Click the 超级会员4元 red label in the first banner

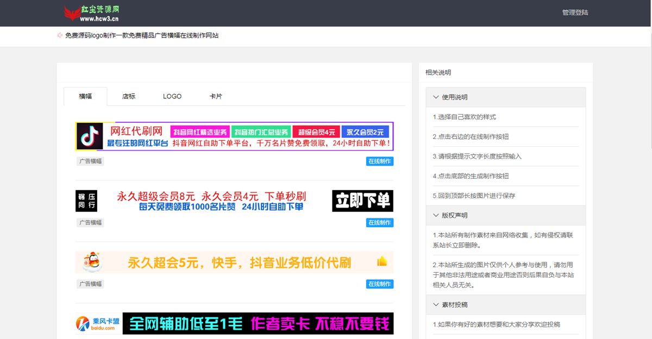[x=316, y=131]
